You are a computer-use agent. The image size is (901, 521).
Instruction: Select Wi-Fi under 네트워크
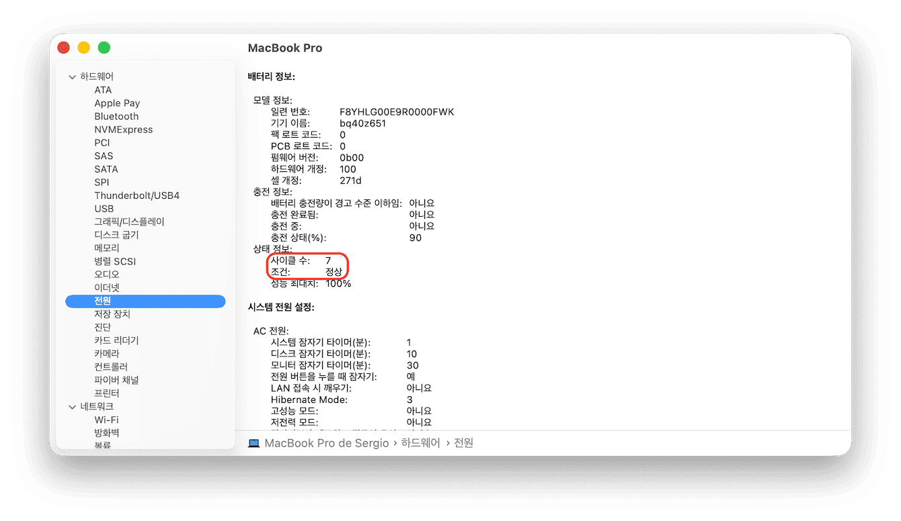(106, 420)
